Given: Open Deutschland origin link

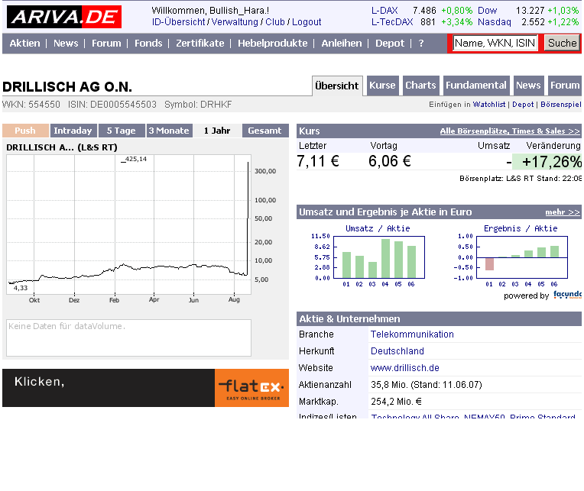Looking at the screenshot, I should [397, 351].
